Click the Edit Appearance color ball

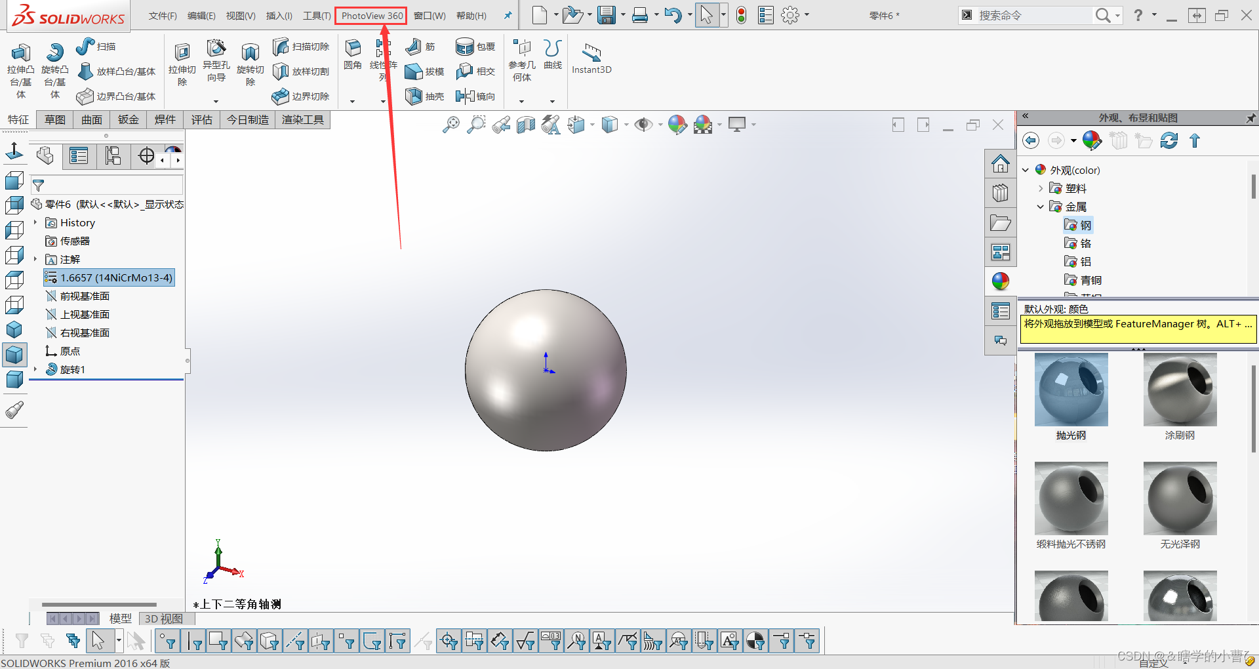pyautogui.click(x=677, y=124)
